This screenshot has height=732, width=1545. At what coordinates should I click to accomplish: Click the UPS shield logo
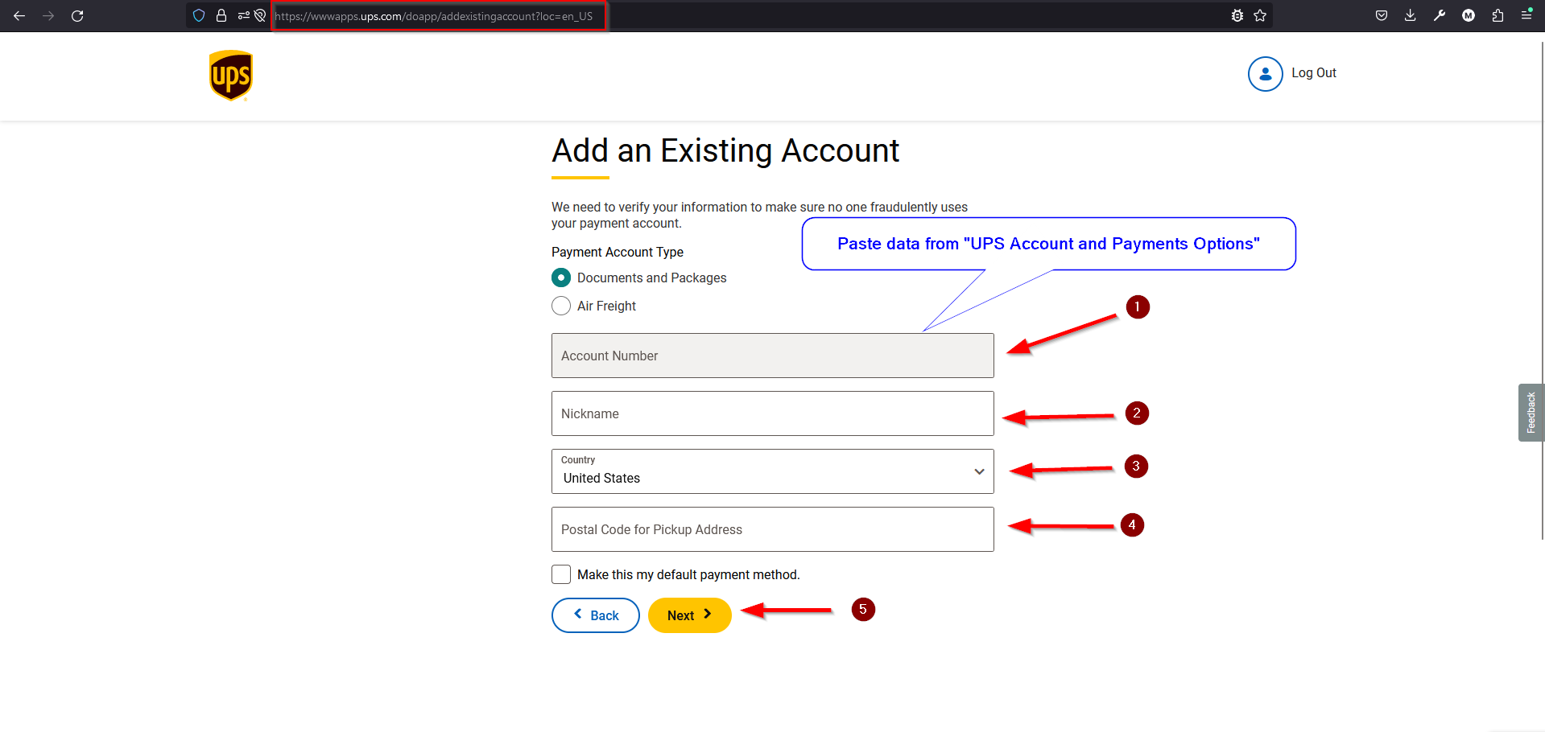click(231, 76)
